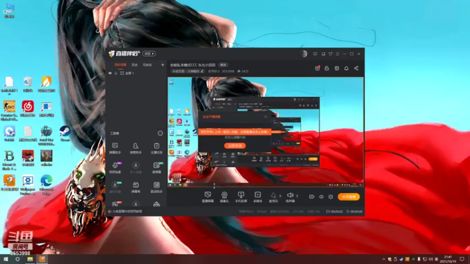Open the gift box icon with red badge
The image size is (470, 264).
(x=317, y=68)
